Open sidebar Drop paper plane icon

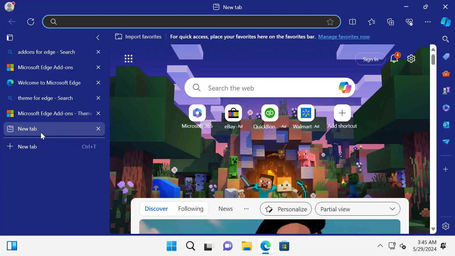[446, 142]
